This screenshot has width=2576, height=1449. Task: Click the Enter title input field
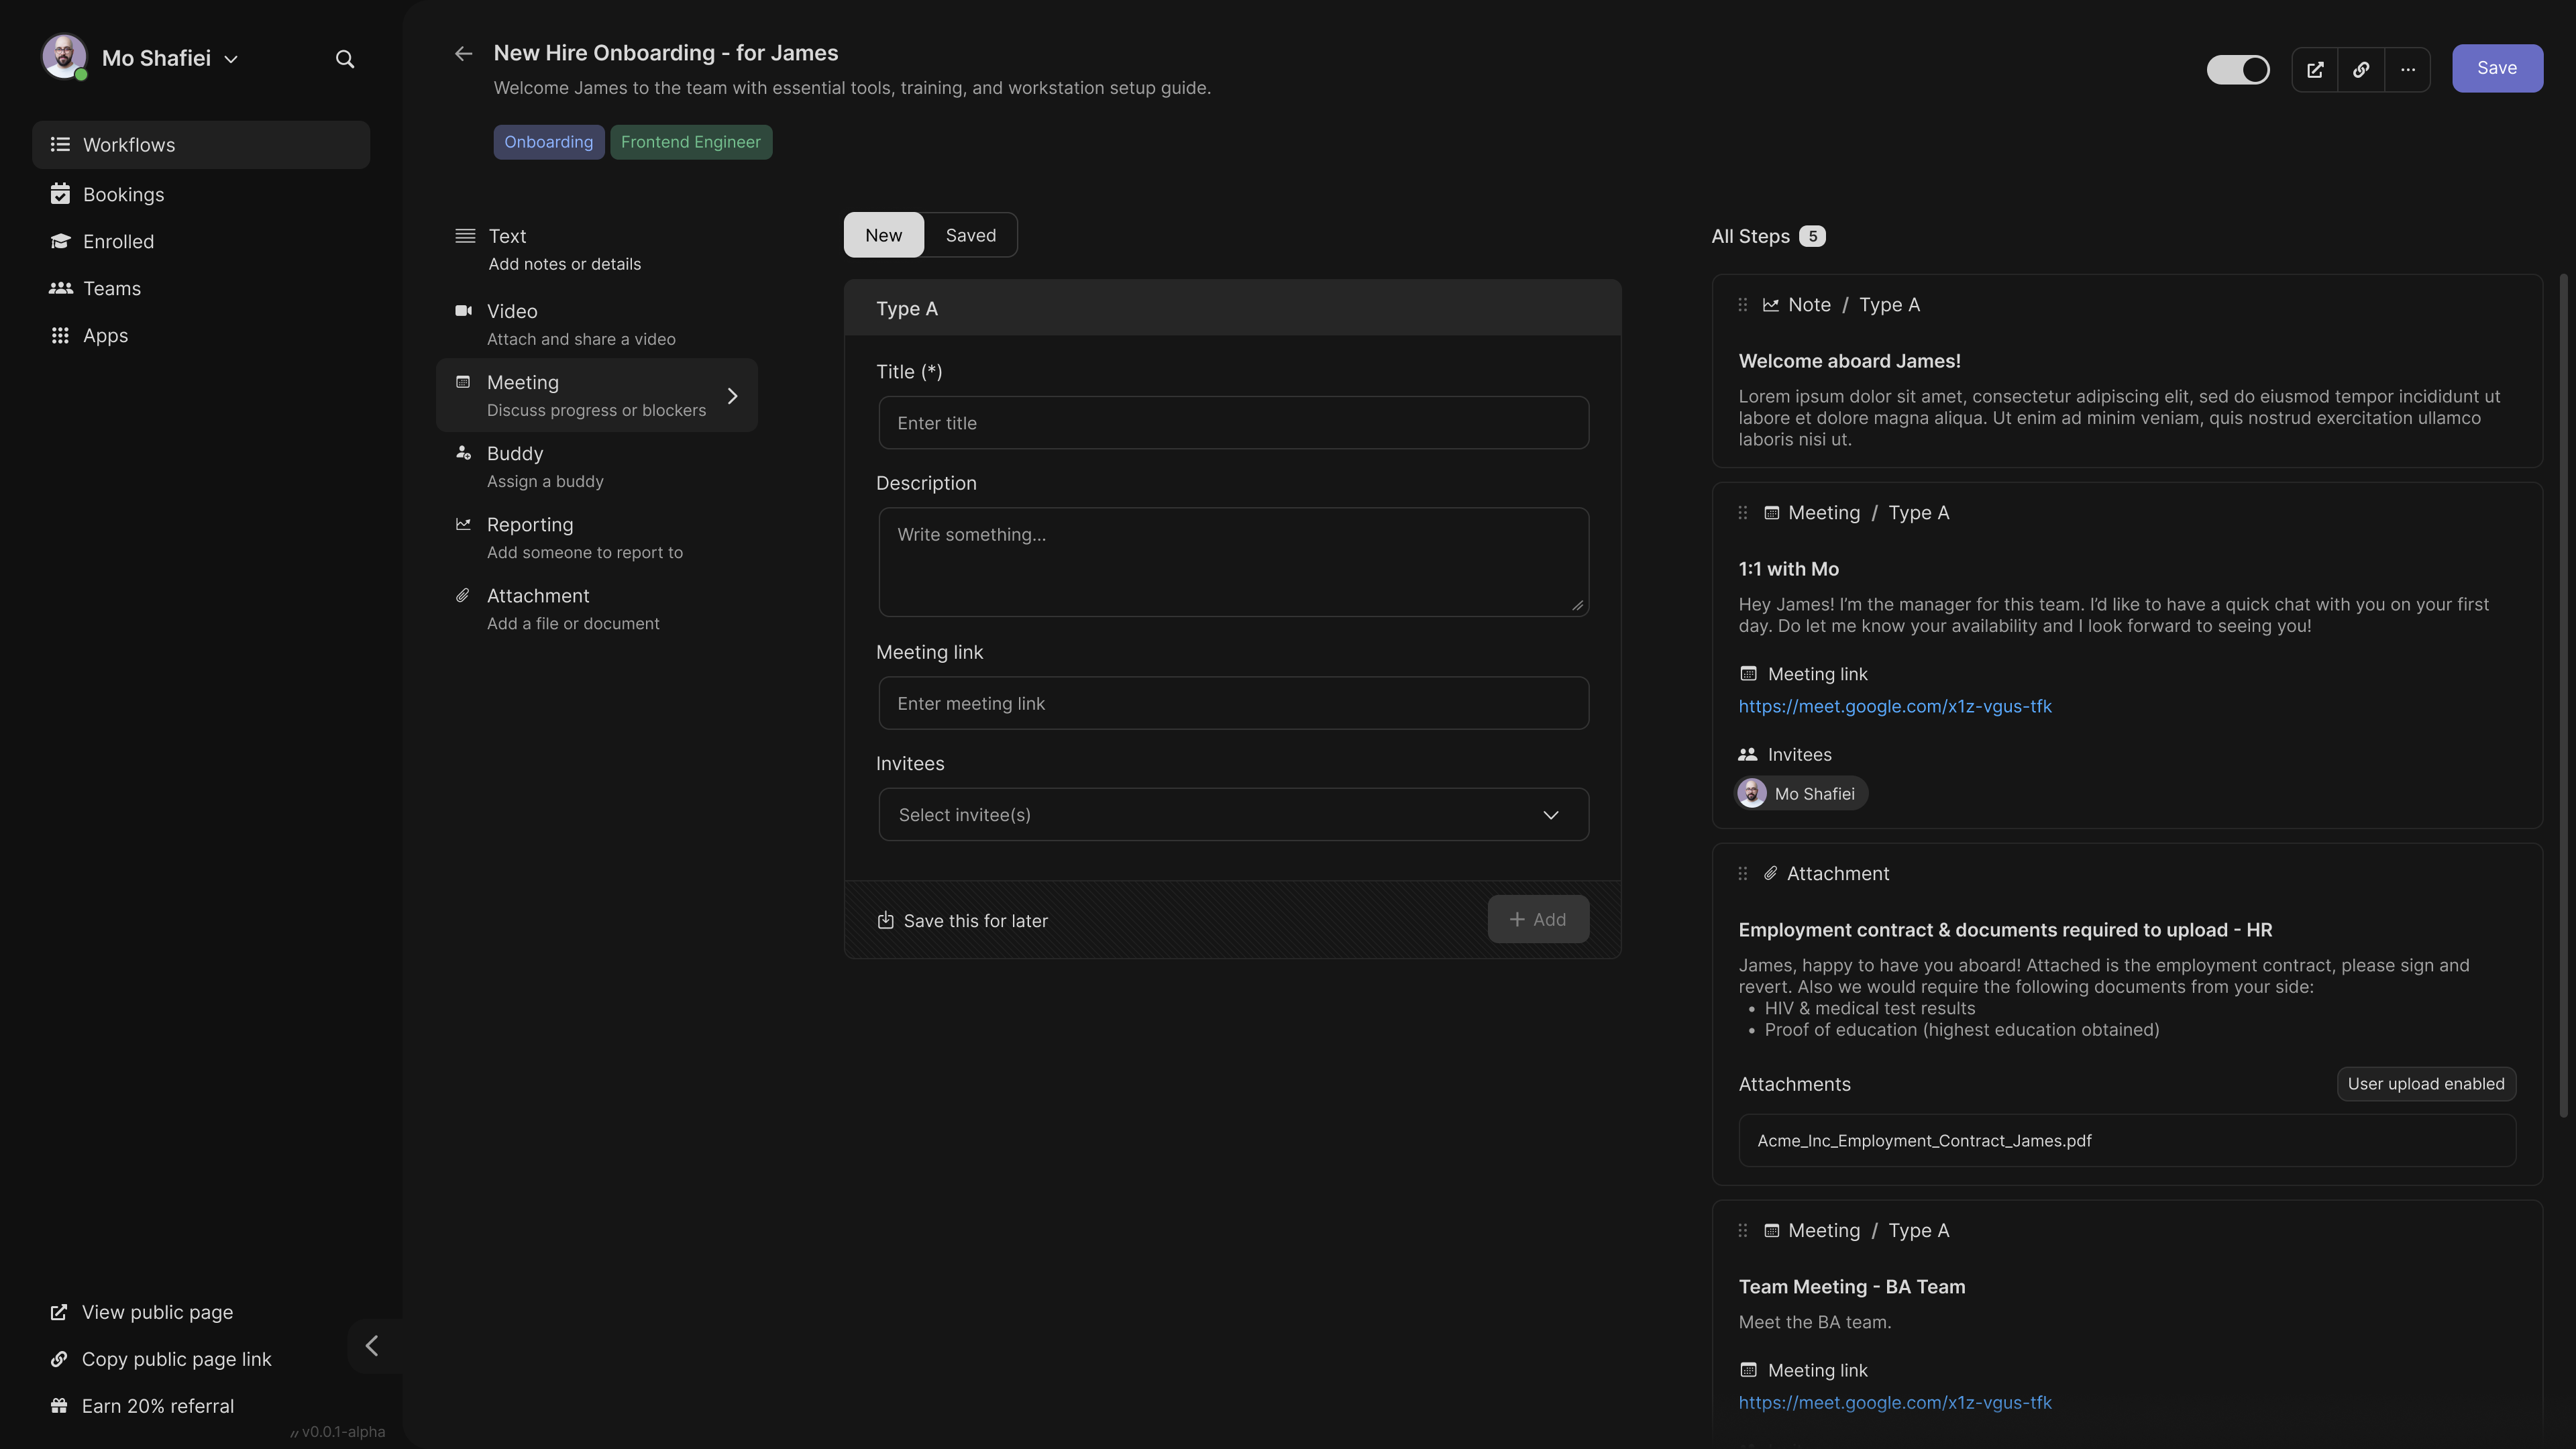pos(1233,423)
